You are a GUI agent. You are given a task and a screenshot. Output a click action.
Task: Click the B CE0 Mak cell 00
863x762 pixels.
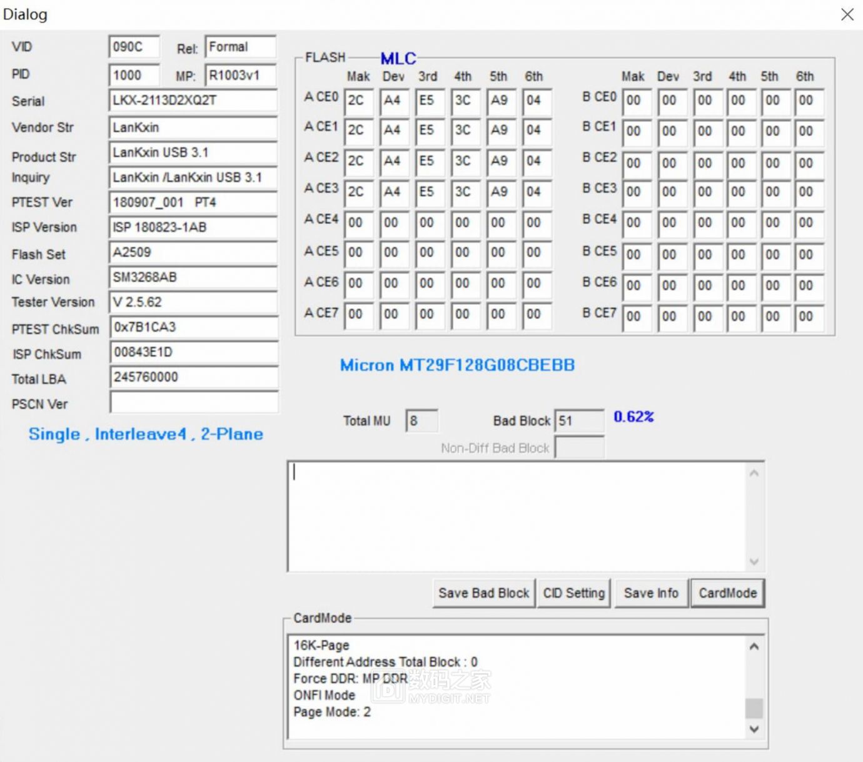click(x=637, y=101)
